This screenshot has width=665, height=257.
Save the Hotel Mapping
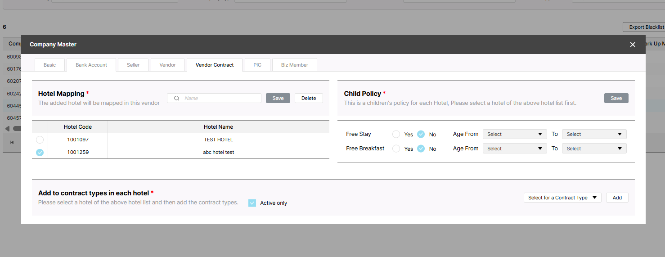point(278,98)
